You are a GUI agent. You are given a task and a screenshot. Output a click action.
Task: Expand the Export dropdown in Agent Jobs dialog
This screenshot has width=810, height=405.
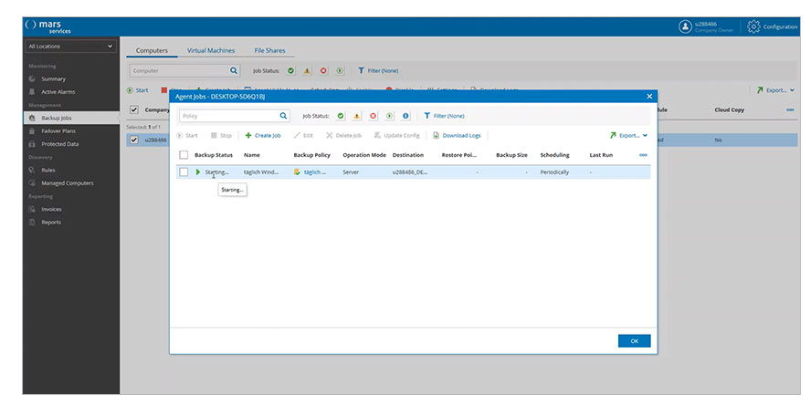pos(629,135)
